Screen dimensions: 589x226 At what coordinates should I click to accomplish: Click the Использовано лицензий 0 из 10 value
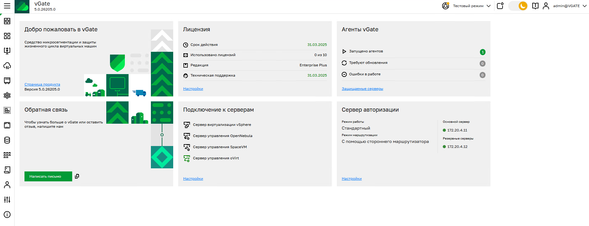(320, 55)
